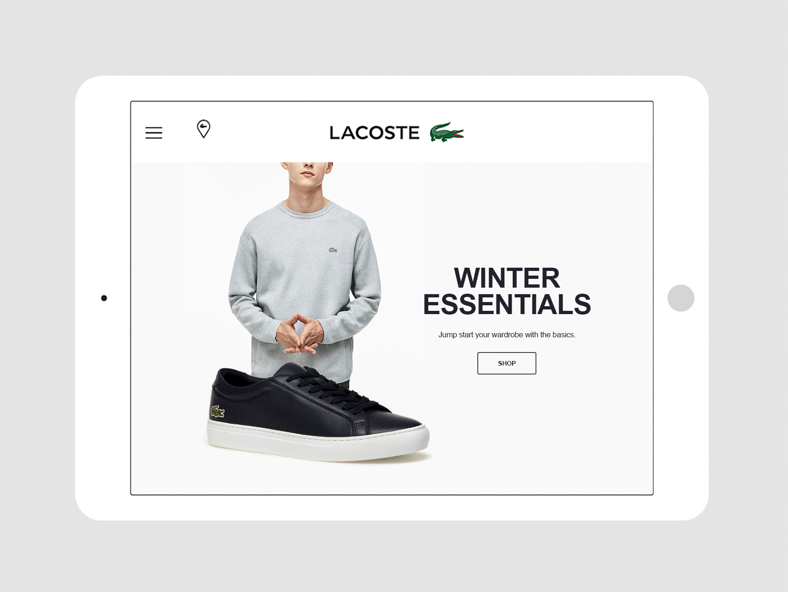
Task: Select the ESSENTIALS heading word
Action: (507, 304)
